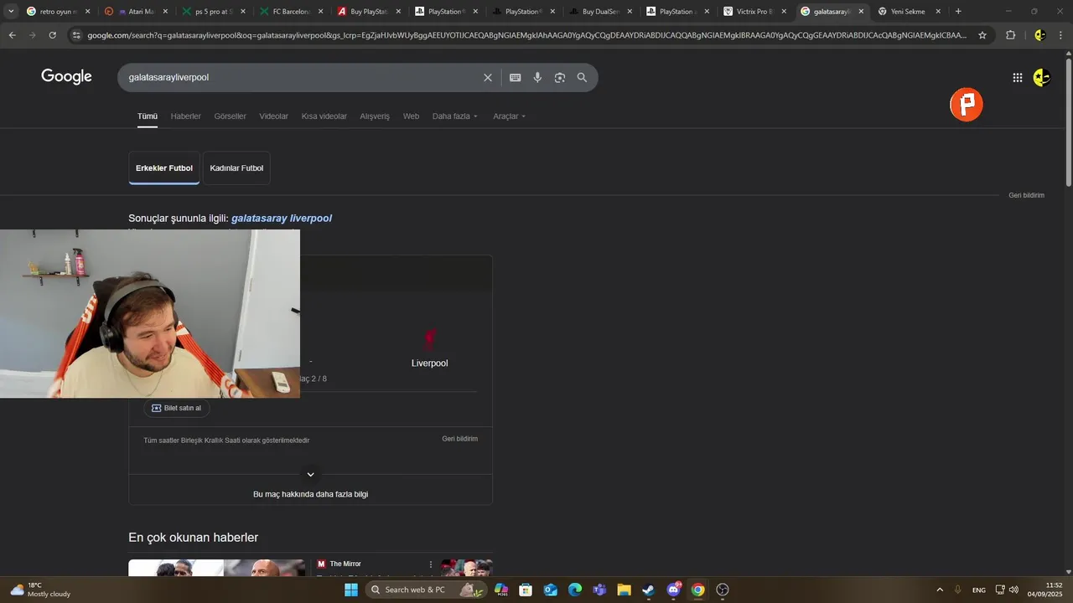This screenshot has width=1073, height=603.
Task: Show hidden system tray icons
Action: pyautogui.click(x=939, y=590)
